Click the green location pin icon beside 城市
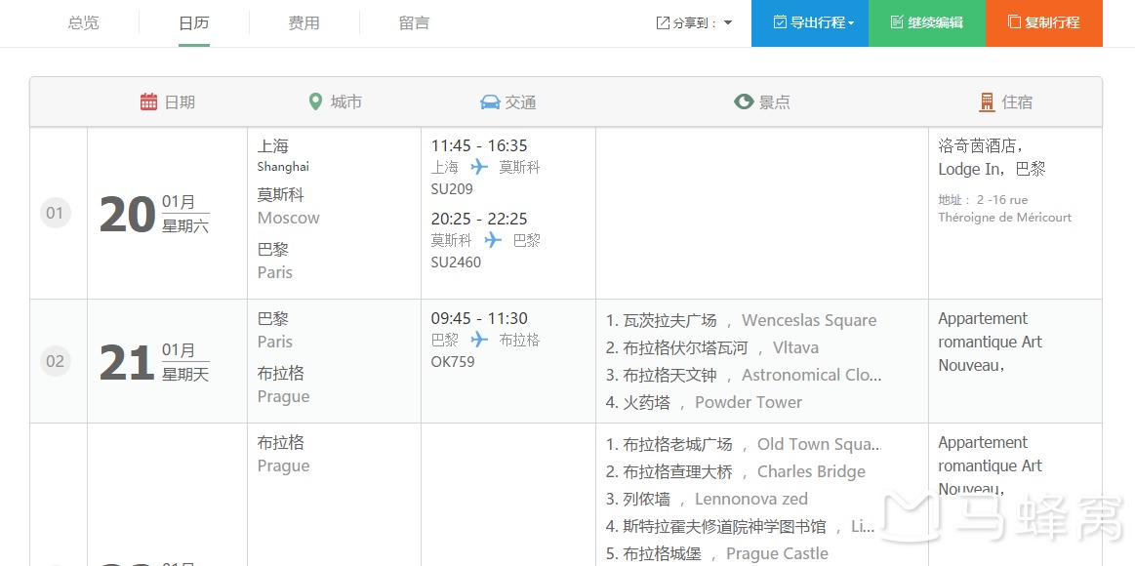Viewport: 1135px width, 566px height. [x=315, y=102]
